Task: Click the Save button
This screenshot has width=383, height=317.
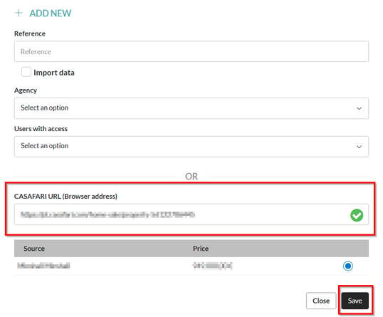Action: coord(355,301)
